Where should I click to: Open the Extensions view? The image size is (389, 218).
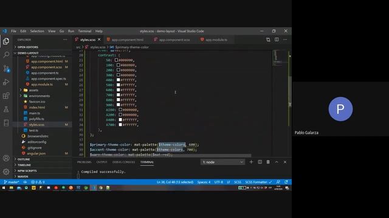click(6, 96)
